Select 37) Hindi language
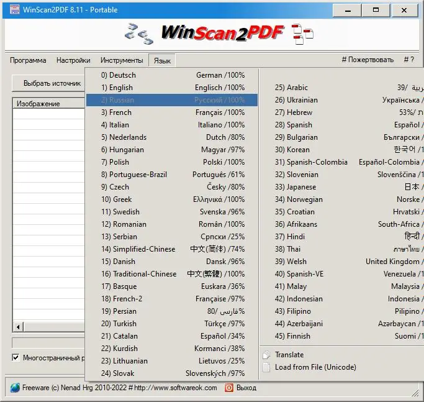This screenshot has height=402, width=424. point(342,237)
